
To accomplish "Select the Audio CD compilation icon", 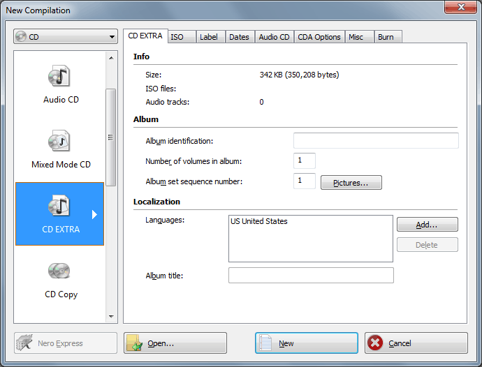I will pos(60,77).
